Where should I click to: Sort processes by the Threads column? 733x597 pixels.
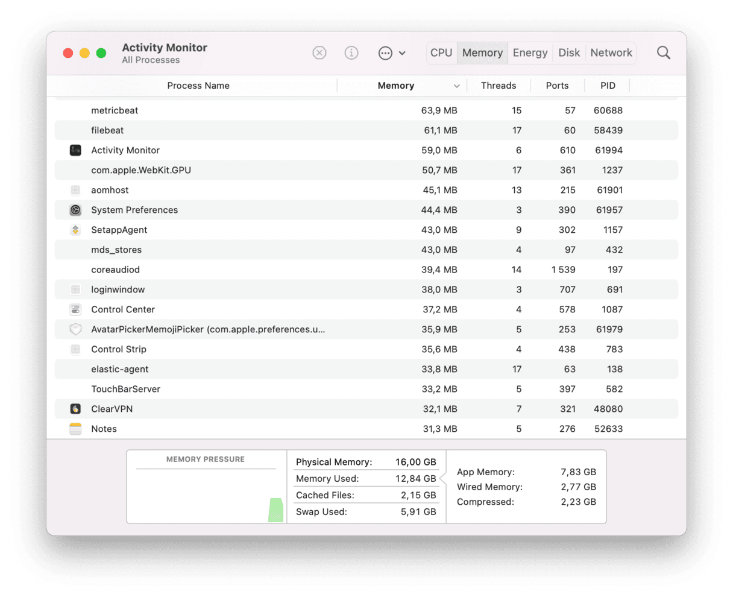point(499,86)
